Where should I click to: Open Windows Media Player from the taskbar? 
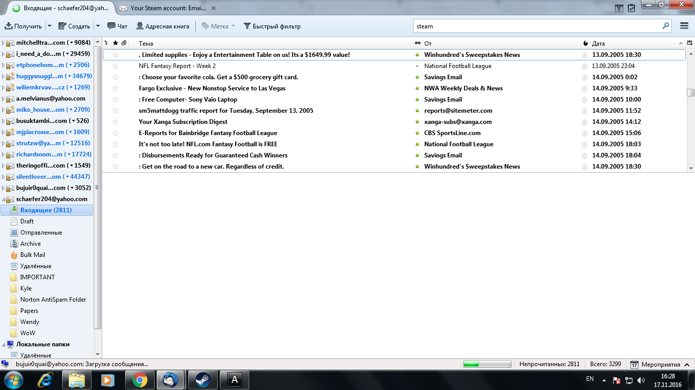point(107,379)
